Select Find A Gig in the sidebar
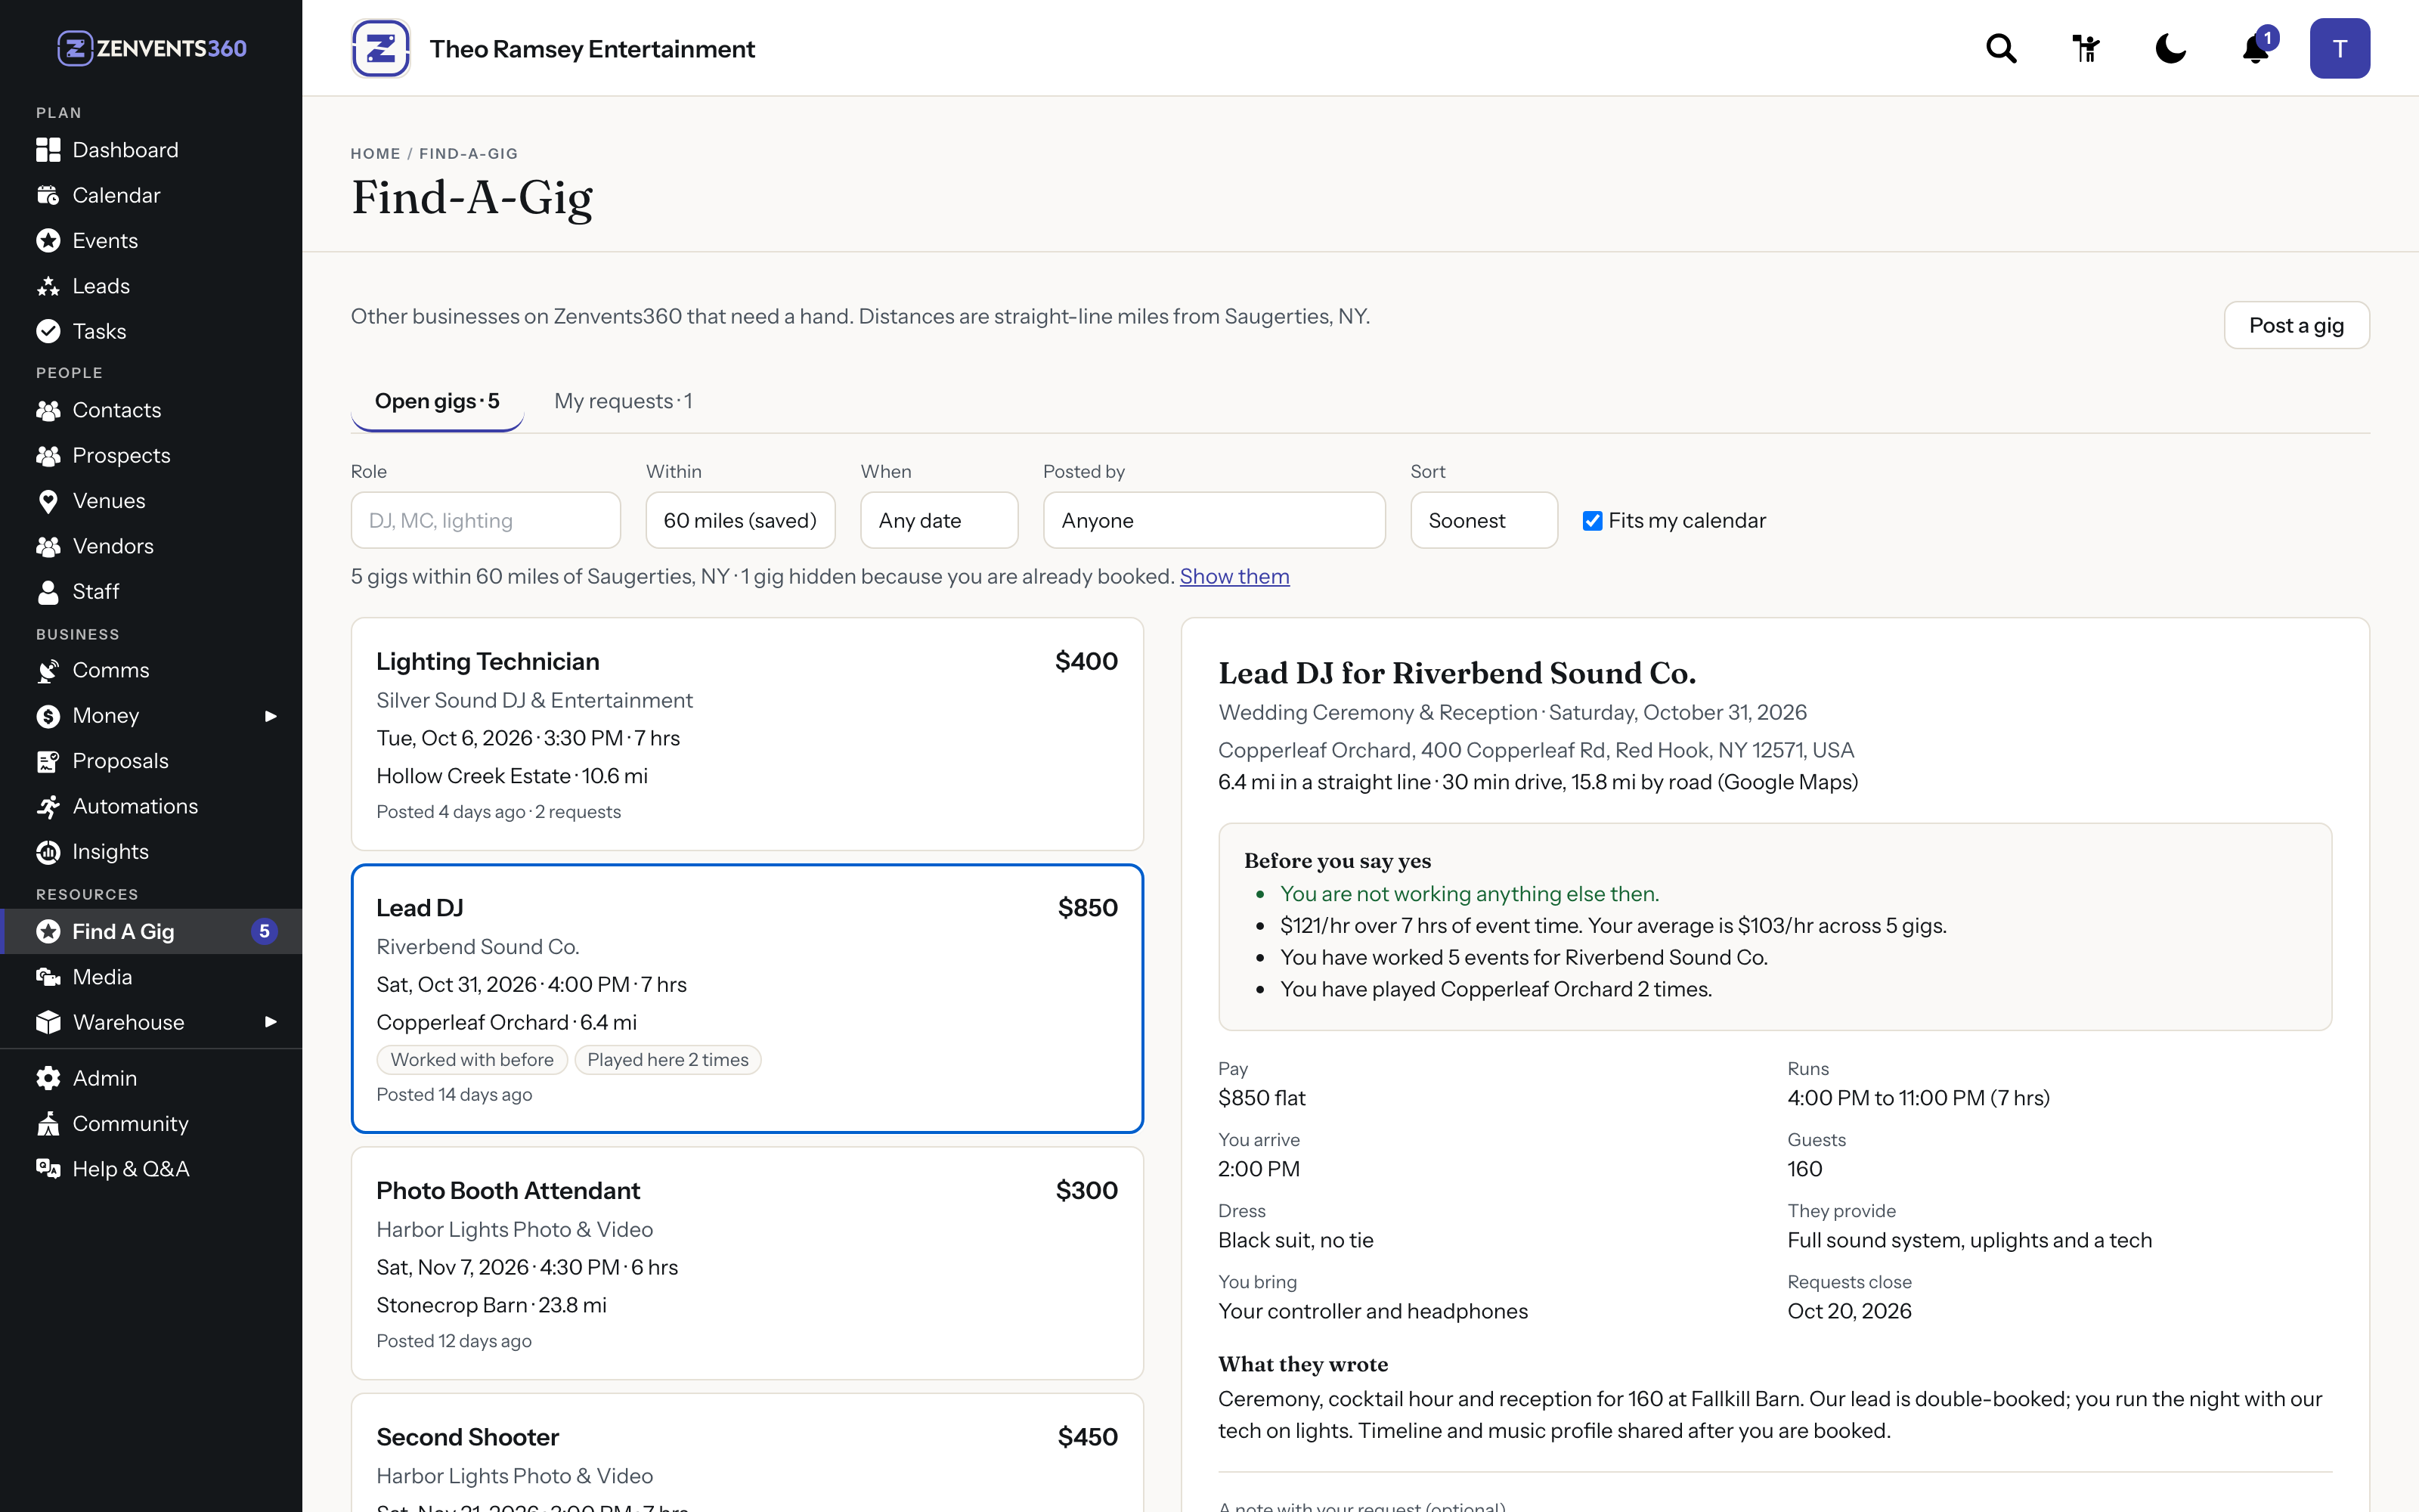 click(151, 932)
